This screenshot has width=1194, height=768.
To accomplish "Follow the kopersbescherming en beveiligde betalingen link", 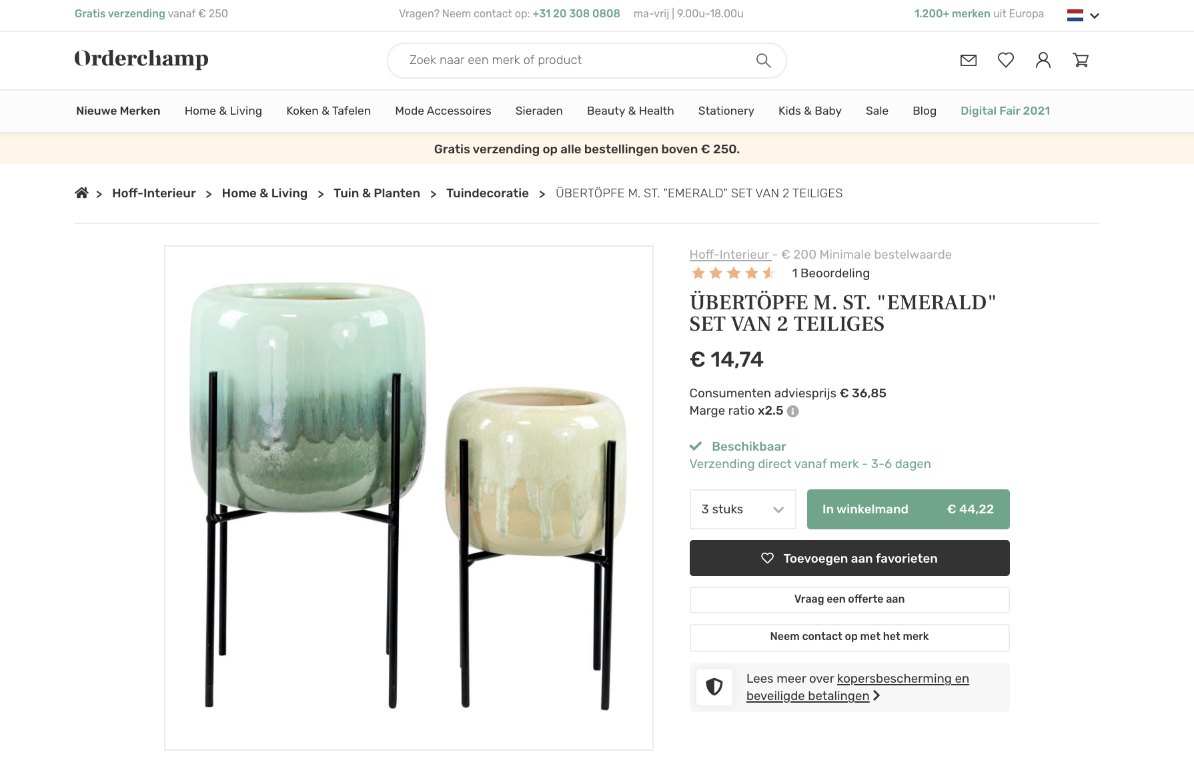I will (857, 687).
